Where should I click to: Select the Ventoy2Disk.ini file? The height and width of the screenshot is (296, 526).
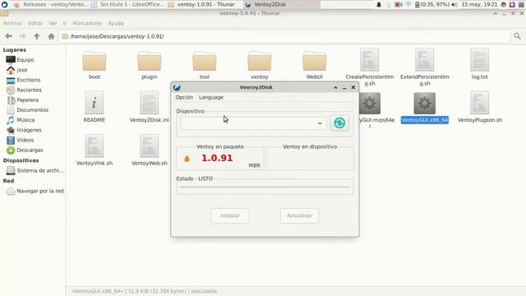pos(150,108)
